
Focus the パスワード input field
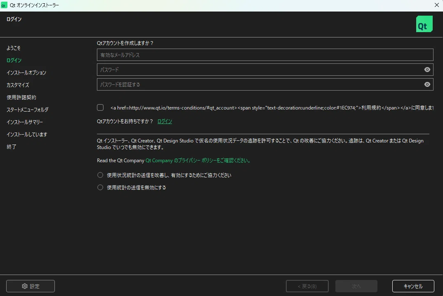265,70
